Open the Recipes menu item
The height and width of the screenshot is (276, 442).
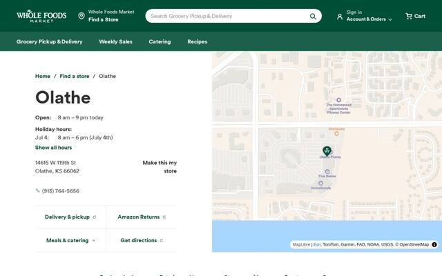pos(198,41)
